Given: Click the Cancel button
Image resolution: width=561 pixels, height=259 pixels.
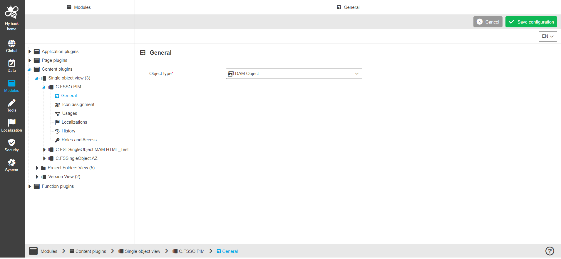Looking at the screenshot, I should (x=488, y=22).
